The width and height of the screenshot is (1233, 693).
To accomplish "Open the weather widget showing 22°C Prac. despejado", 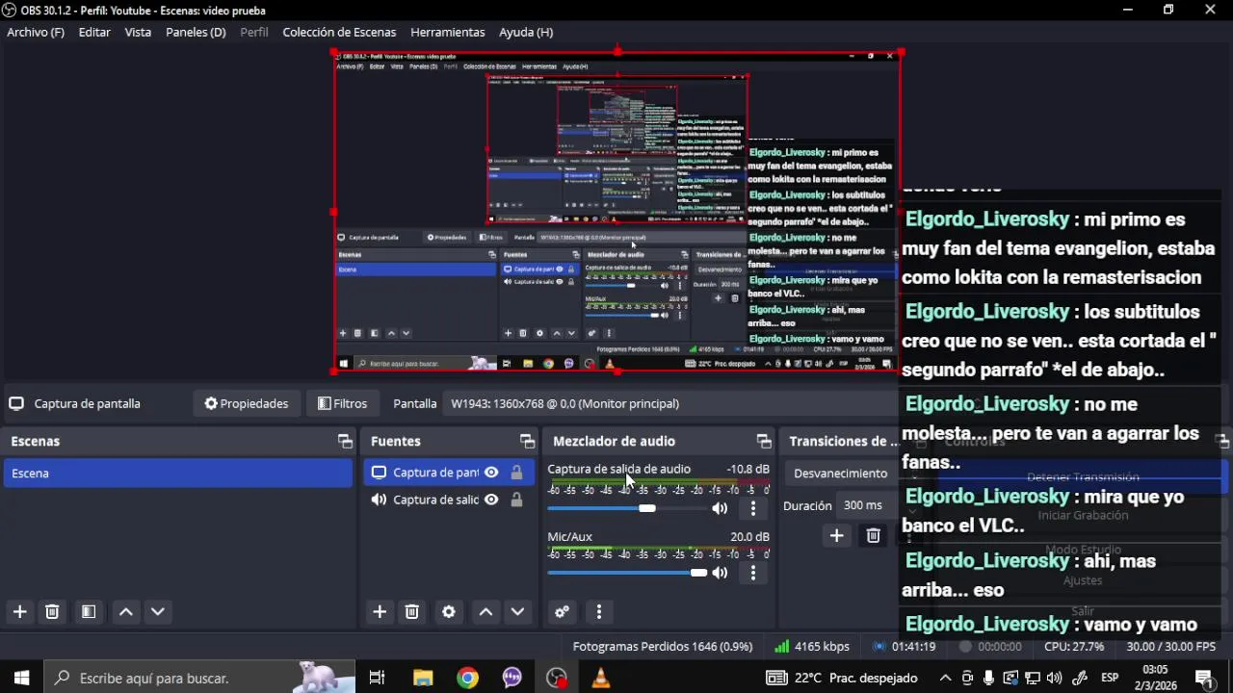I will [842, 678].
